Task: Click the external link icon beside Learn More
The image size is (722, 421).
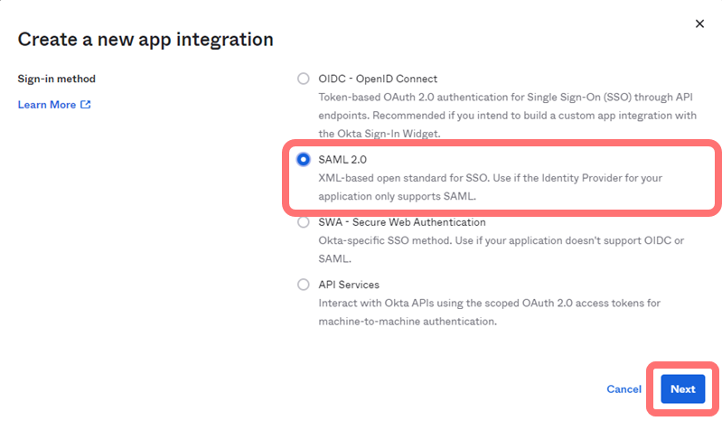Action: click(86, 105)
